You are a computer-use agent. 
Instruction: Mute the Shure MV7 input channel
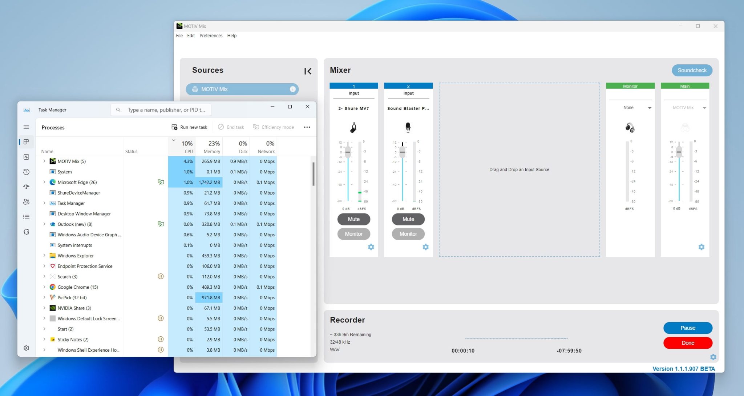(353, 219)
